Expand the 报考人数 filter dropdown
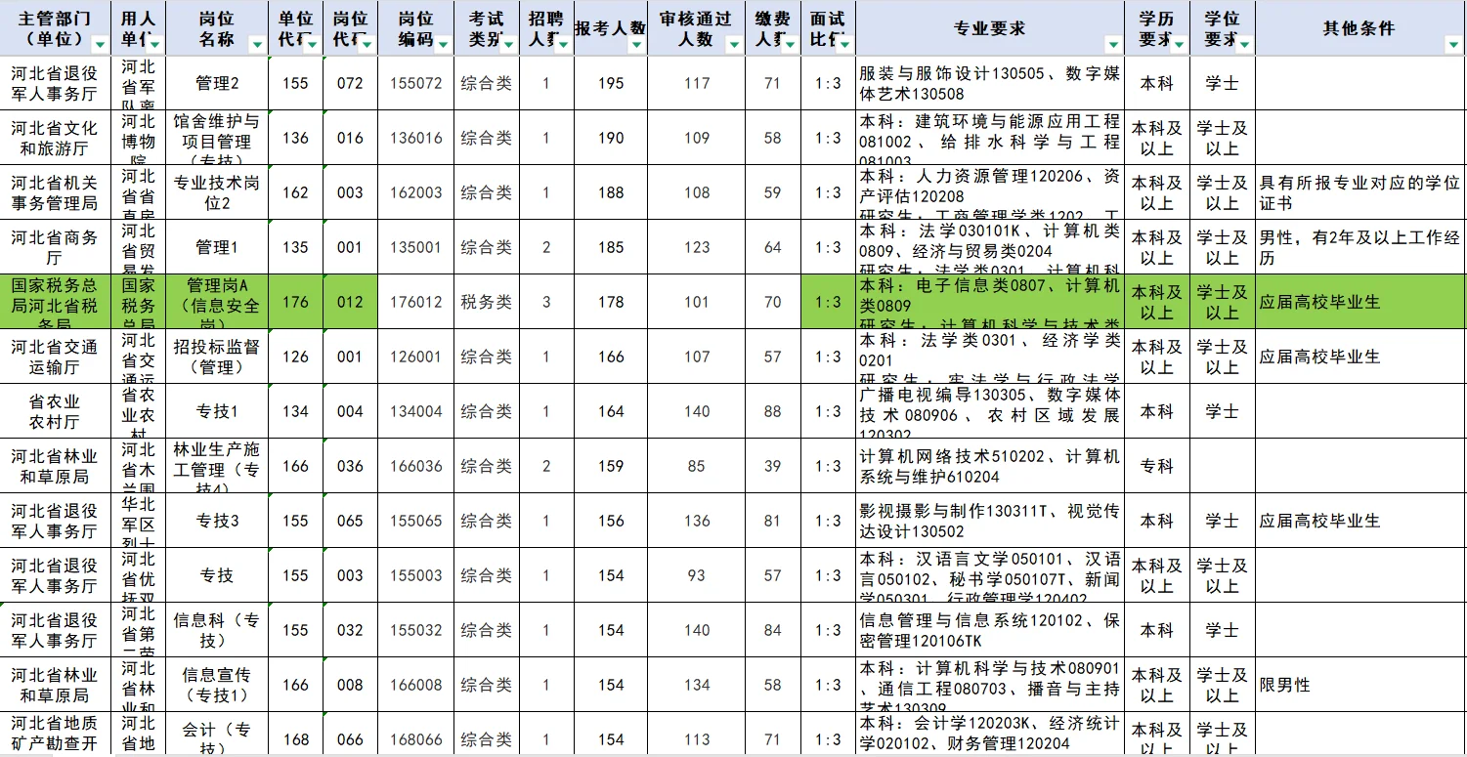 (637, 44)
